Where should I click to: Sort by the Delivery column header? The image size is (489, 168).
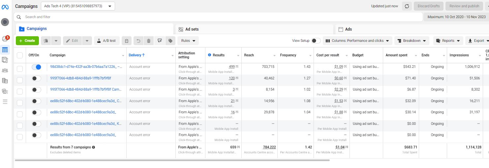pyautogui.click(x=137, y=55)
